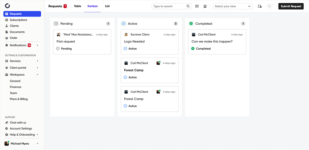Click the Active column count badge 3
Image resolution: width=309 pixels, height=150 pixels.
click(176, 23)
